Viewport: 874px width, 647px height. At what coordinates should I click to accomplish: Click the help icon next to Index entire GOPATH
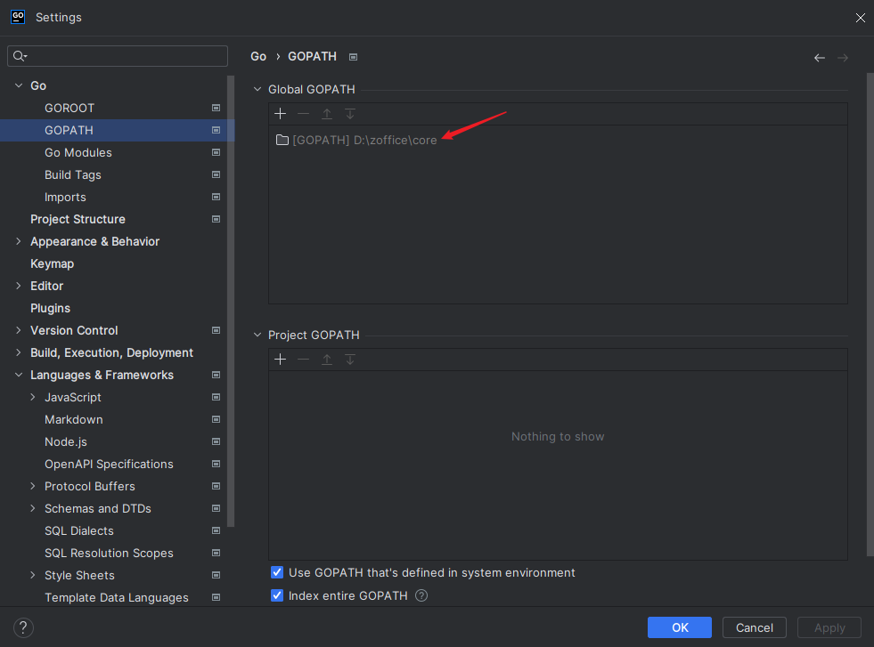[x=421, y=595]
